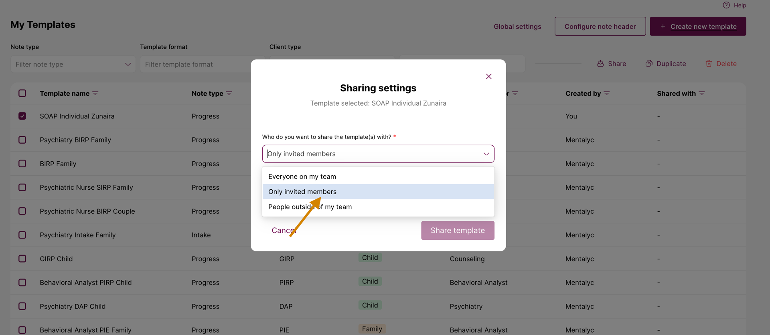Open the Filter note type dropdown
This screenshot has width=770, height=335.
tap(73, 64)
